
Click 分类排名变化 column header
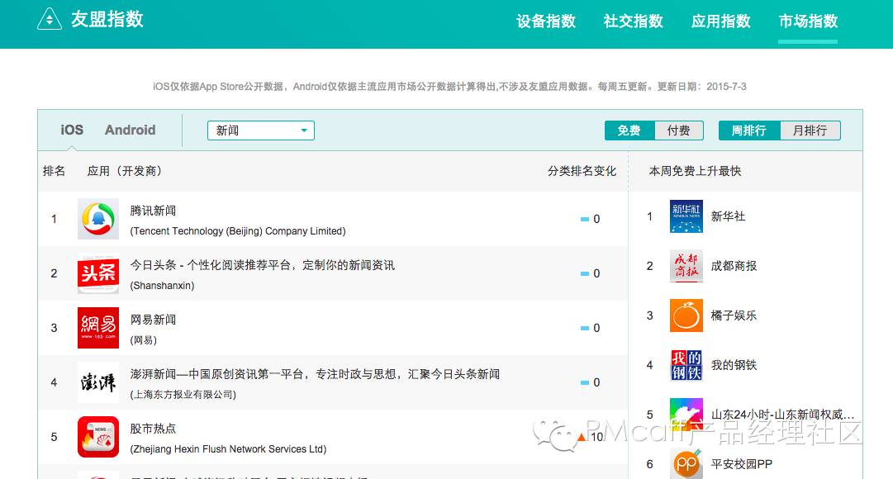click(582, 171)
